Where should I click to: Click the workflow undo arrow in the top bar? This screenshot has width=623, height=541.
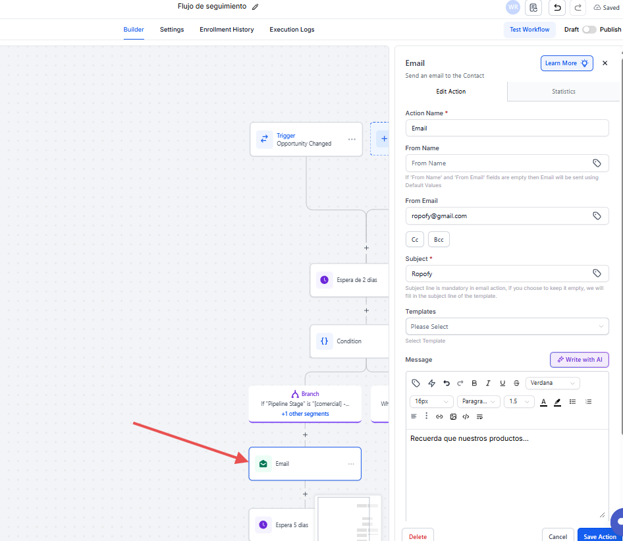557,7
